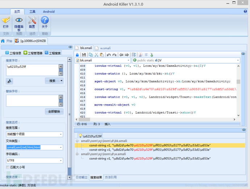Collapse smali\com\xy\kom\d\bk.smali result node
The image size is (250, 189).
pyautogui.click(x=77, y=141)
